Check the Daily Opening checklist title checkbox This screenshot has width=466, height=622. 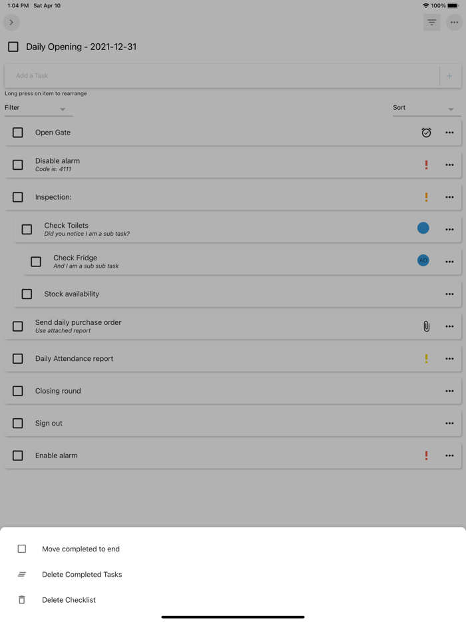(13, 47)
